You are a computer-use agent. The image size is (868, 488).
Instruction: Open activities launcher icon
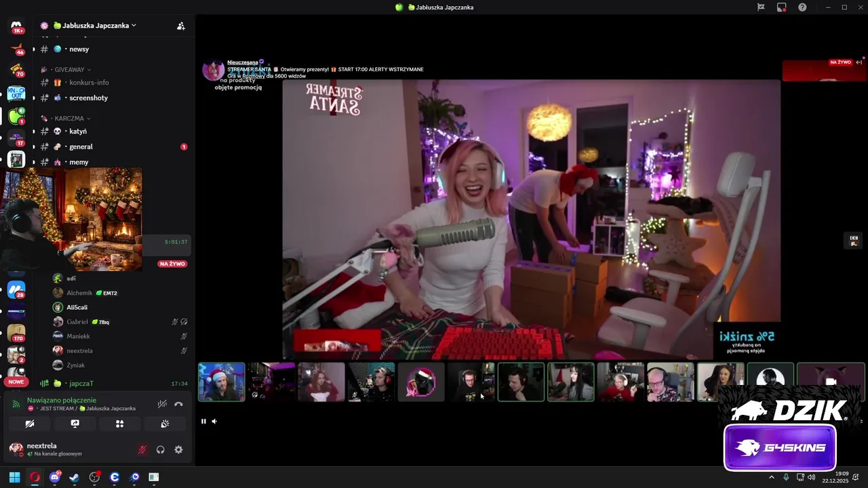pos(120,424)
